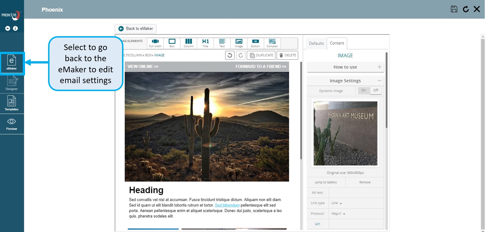
Task: Select the H1 Title element icon
Action: [x=205, y=43]
